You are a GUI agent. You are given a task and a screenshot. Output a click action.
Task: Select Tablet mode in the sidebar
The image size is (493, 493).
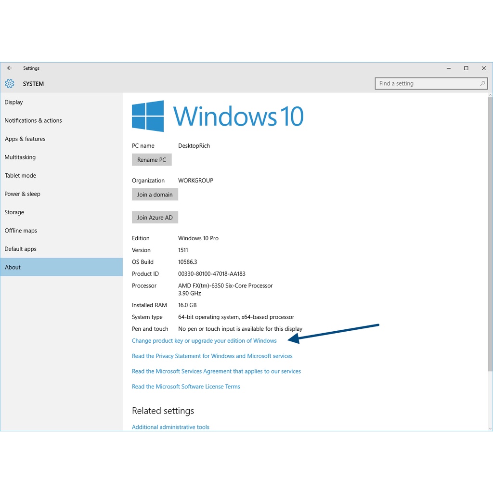[20, 176]
